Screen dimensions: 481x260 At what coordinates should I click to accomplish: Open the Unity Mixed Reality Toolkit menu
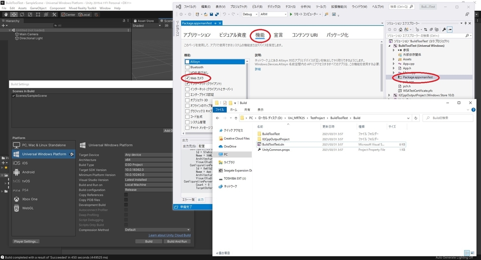(83, 8)
